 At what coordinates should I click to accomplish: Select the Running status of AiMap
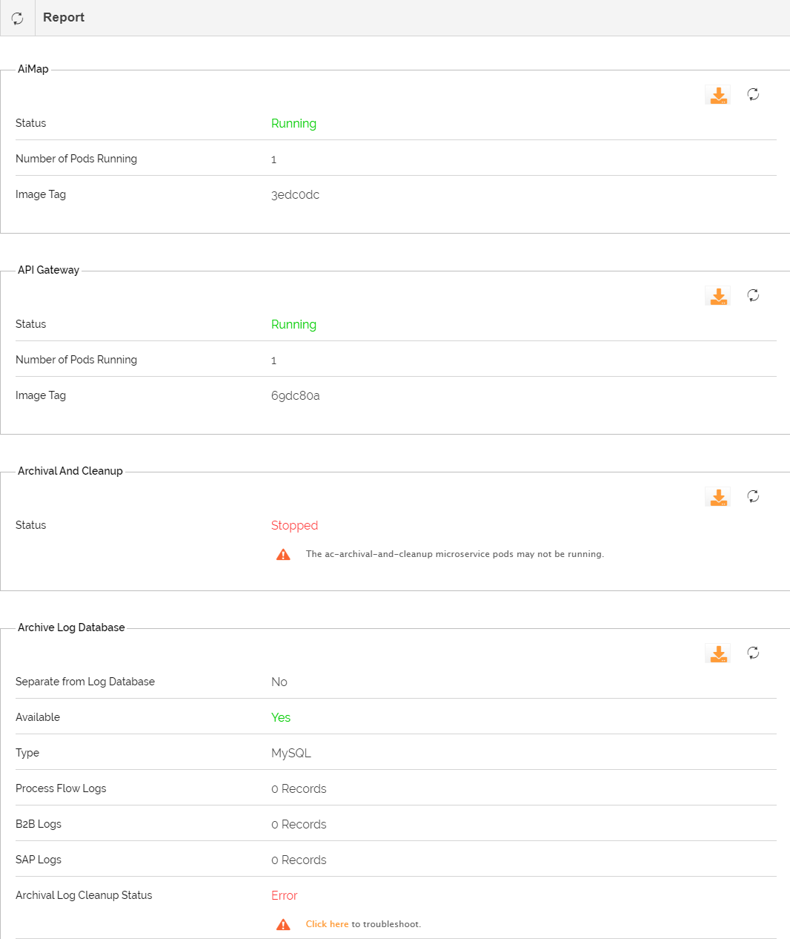tap(293, 123)
